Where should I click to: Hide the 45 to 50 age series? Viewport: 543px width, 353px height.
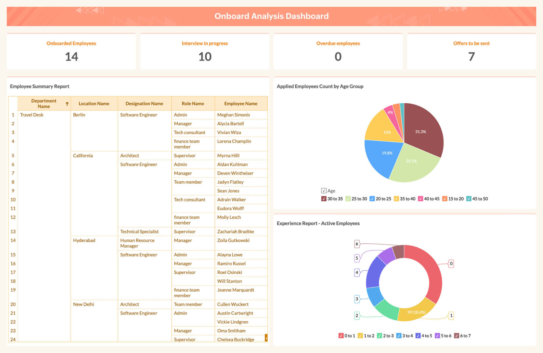469,199
